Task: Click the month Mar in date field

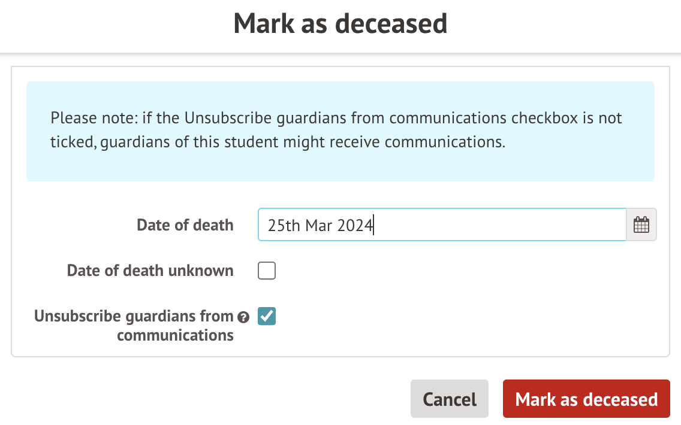Action: coord(318,226)
